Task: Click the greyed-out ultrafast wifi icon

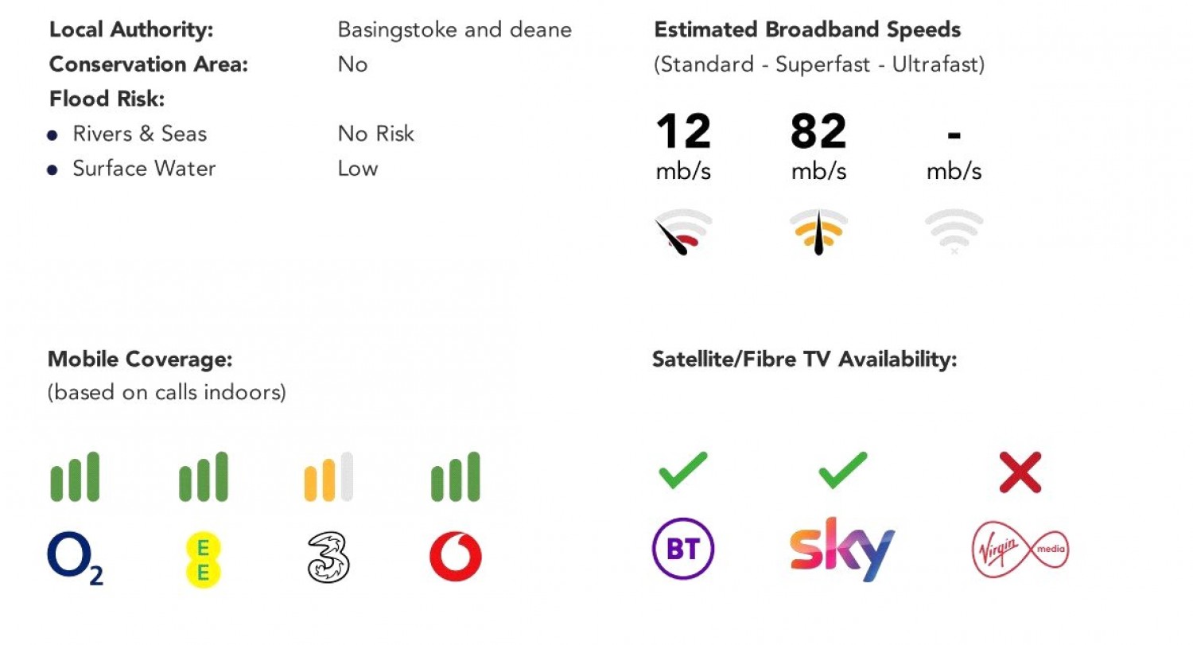Action: (x=954, y=231)
